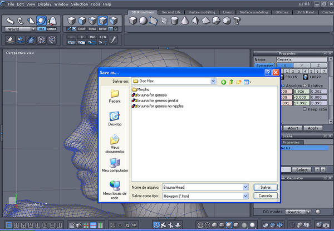The width and height of the screenshot is (334, 231).
Task: Select the hammer-shaped primitive tool
Action: (x=237, y=21)
